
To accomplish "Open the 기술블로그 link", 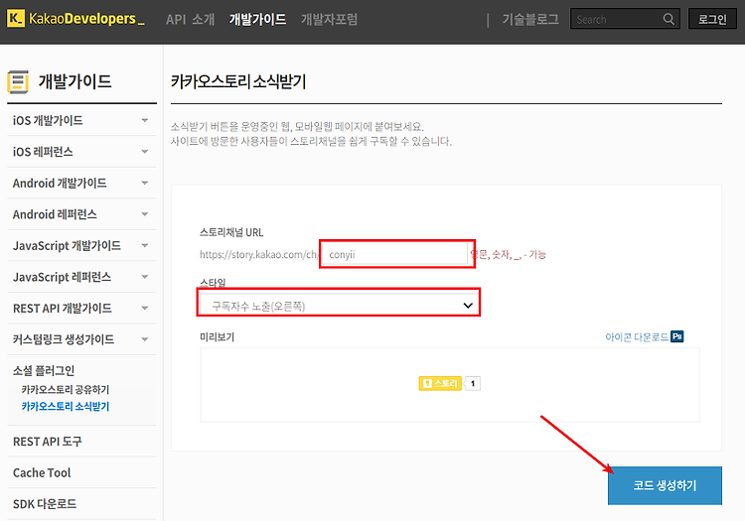I will point(530,20).
